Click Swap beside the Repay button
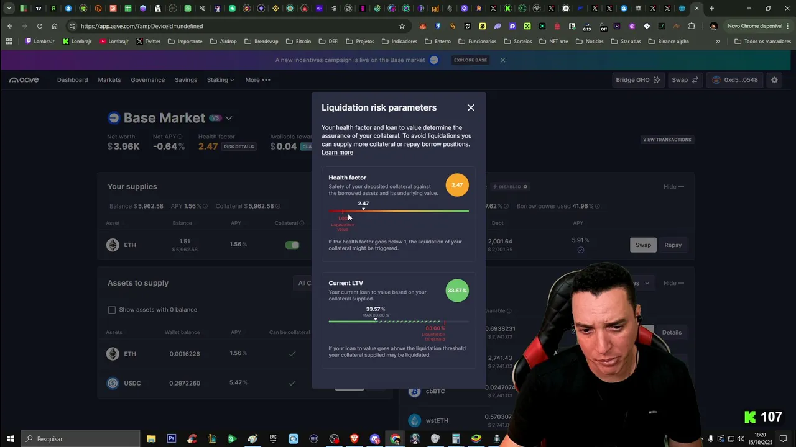This screenshot has width=796, height=447. [x=643, y=245]
